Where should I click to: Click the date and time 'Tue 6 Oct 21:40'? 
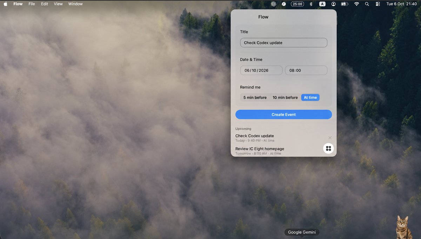point(401,4)
